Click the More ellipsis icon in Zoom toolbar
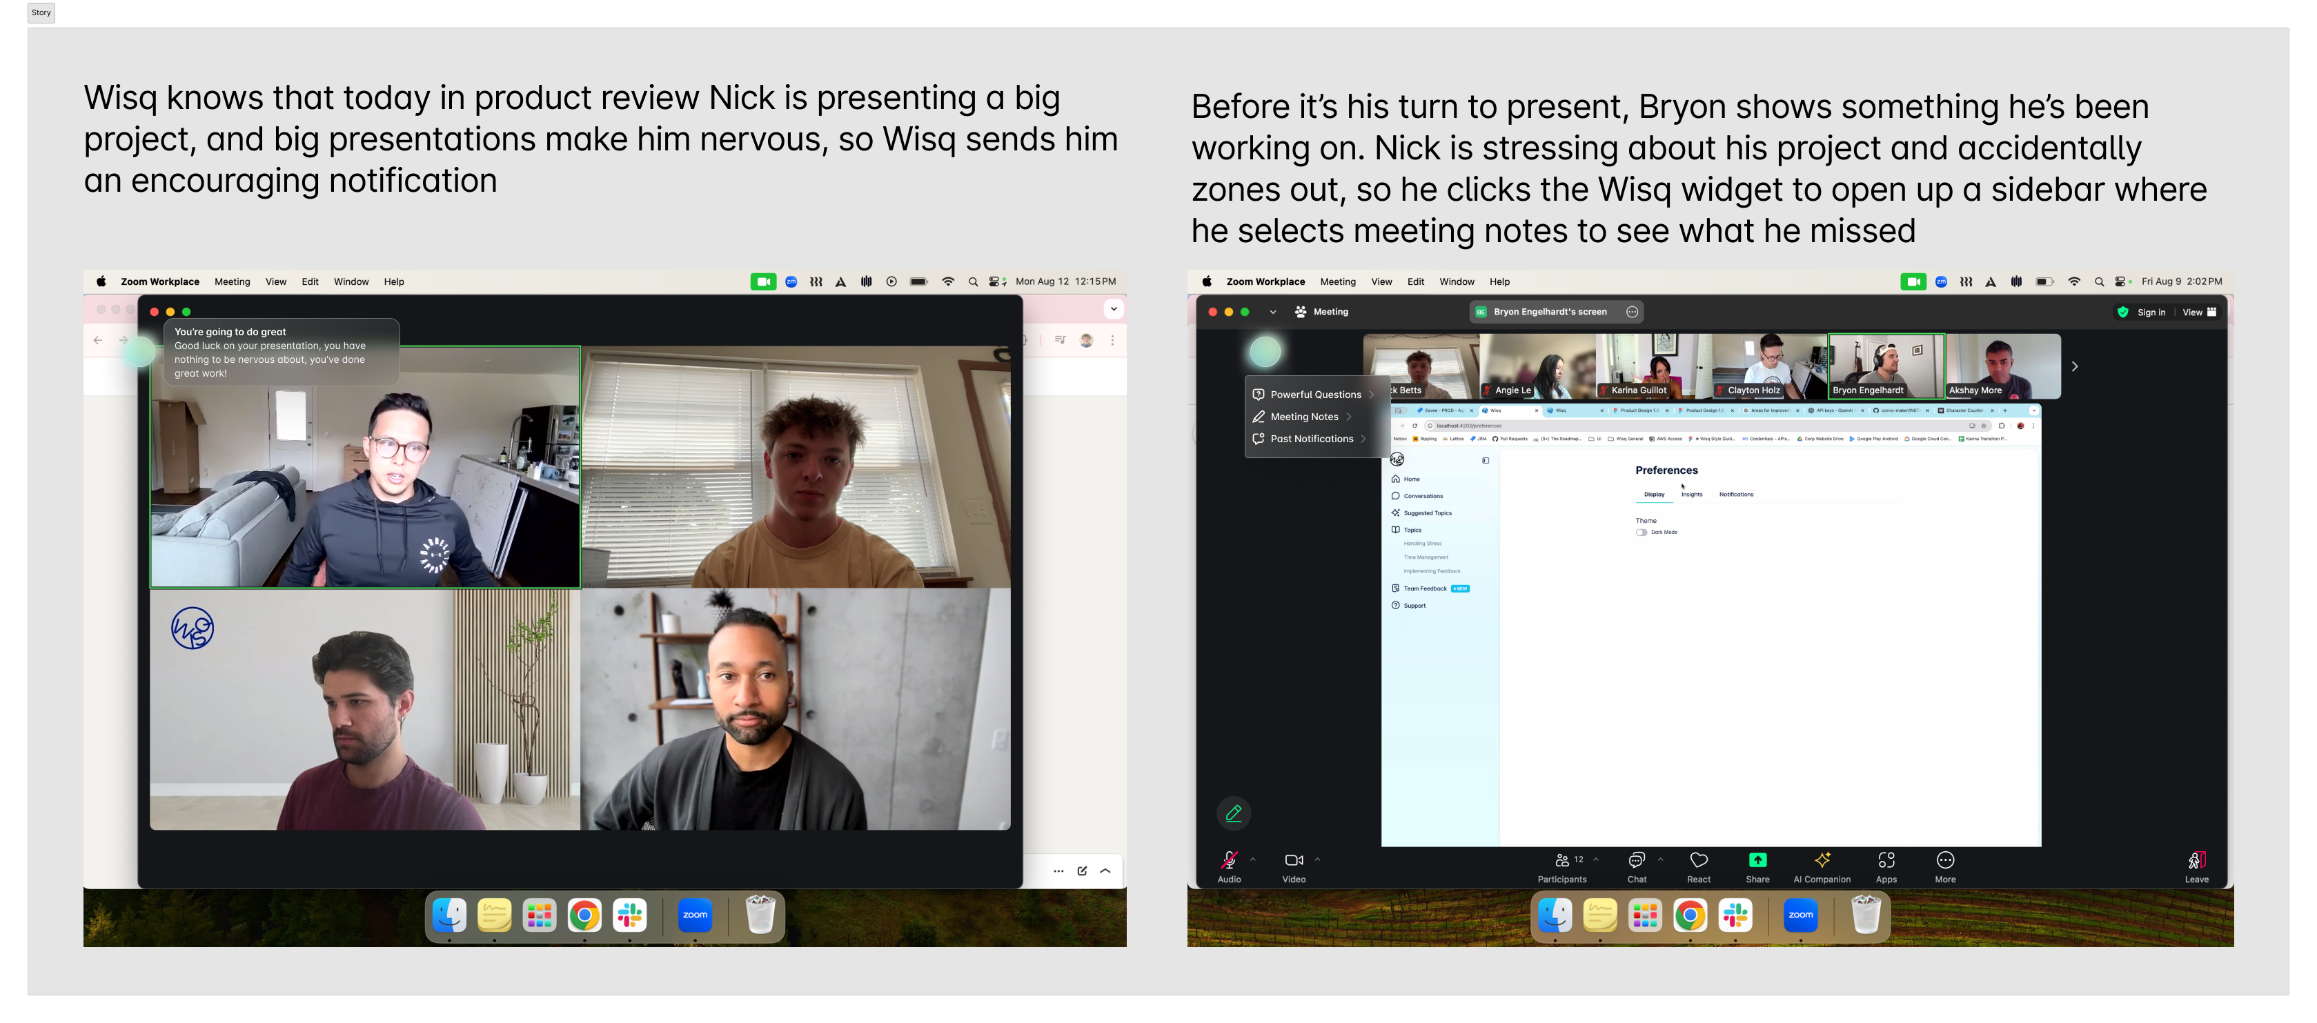The height and width of the screenshot is (1023, 2317). click(x=1944, y=860)
